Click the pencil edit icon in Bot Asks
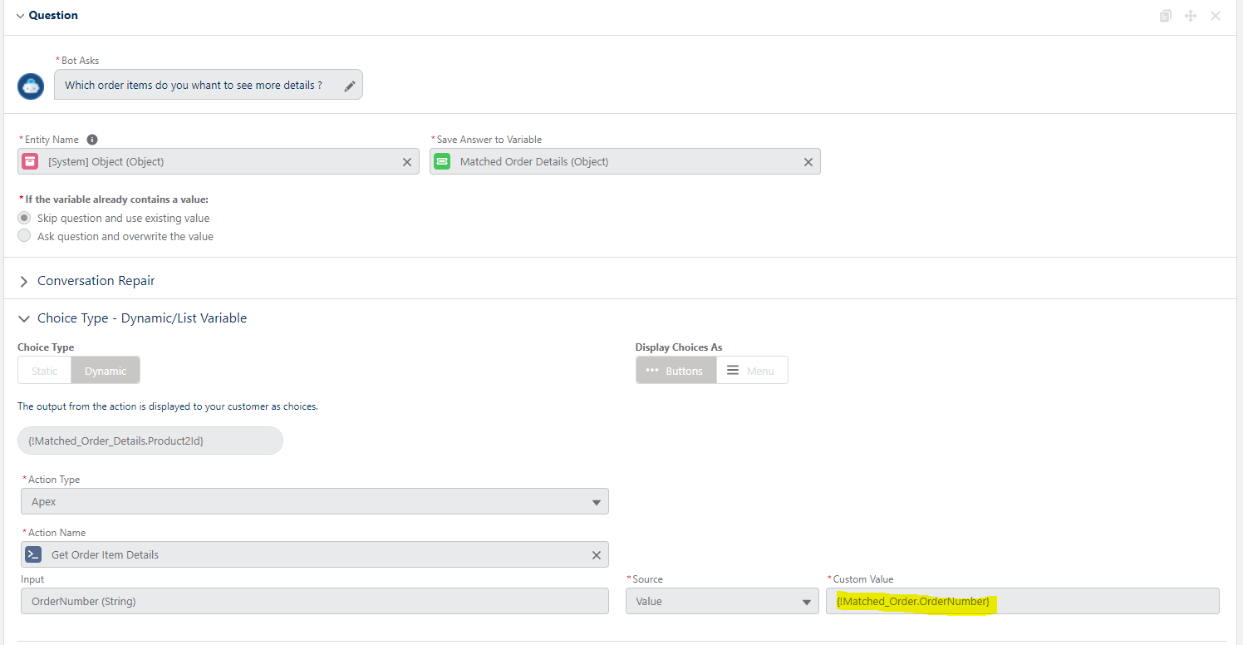The height and width of the screenshot is (645, 1243). tap(350, 86)
